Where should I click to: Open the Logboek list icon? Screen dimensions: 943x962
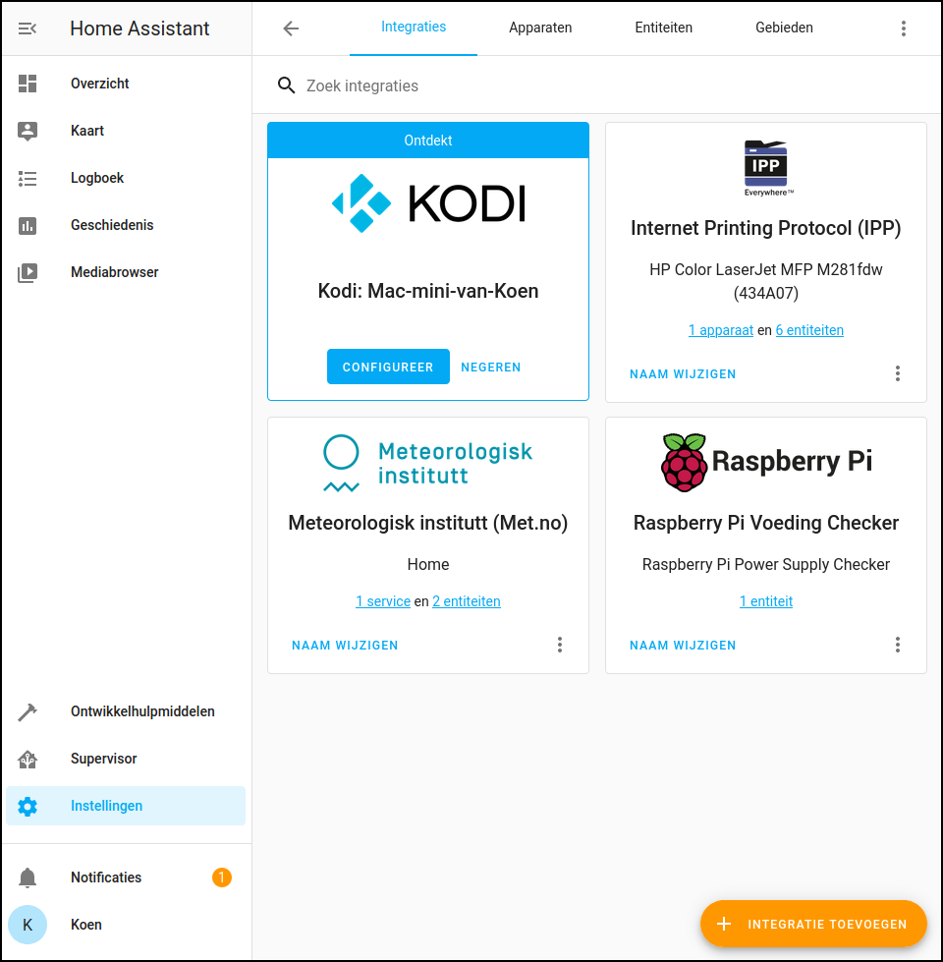[x=28, y=178]
